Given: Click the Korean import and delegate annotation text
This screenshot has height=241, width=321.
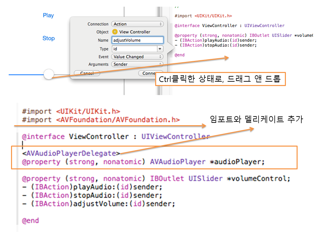Looking at the screenshot, I should coord(256,119).
